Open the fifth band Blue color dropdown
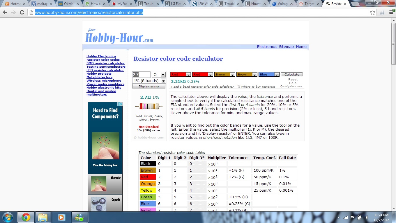The height and width of the screenshot is (223, 396). coord(269,75)
